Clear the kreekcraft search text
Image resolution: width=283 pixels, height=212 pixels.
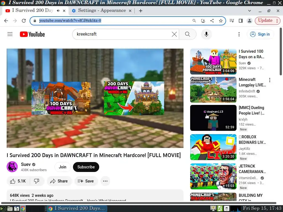(174, 34)
